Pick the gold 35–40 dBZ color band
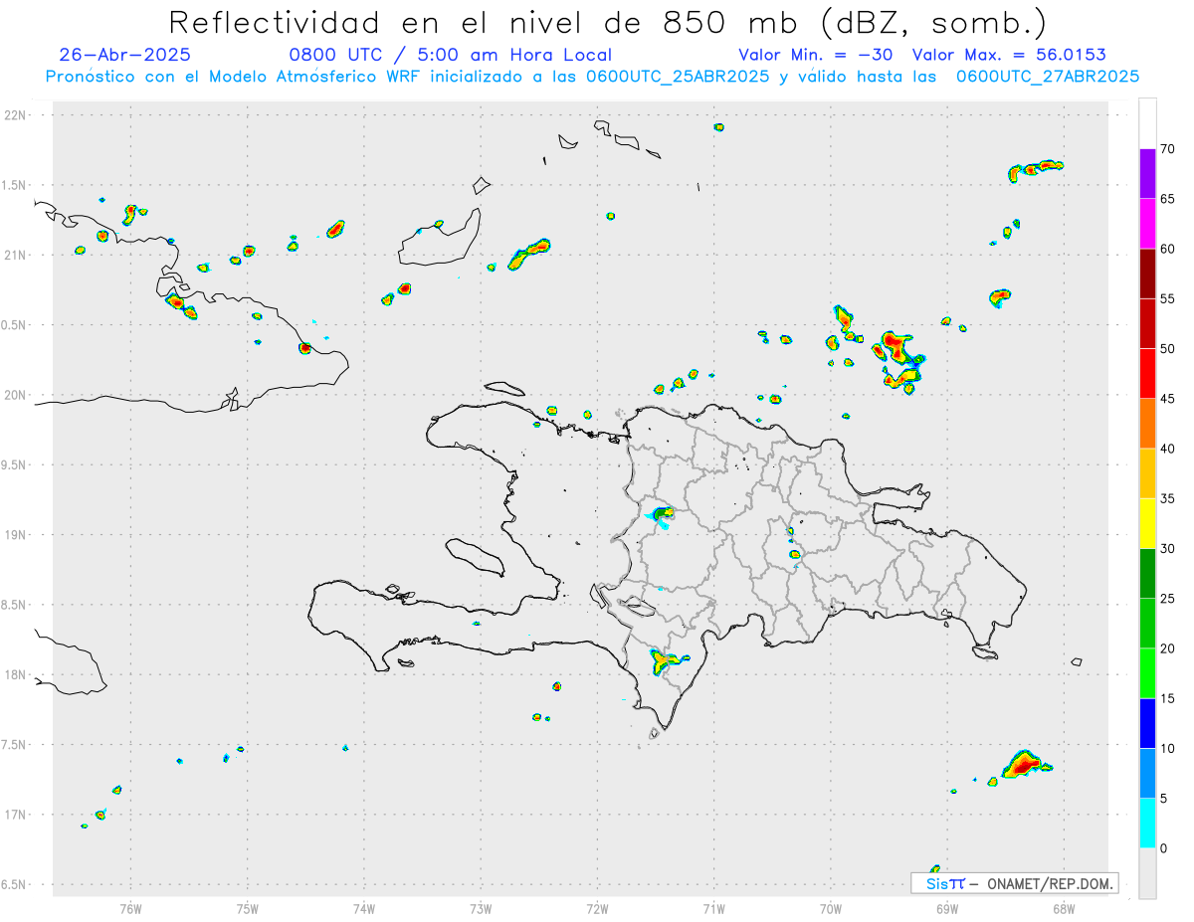Image resolution: width=1194 pixels, height=922 pixels. (x=1147, y=473)
